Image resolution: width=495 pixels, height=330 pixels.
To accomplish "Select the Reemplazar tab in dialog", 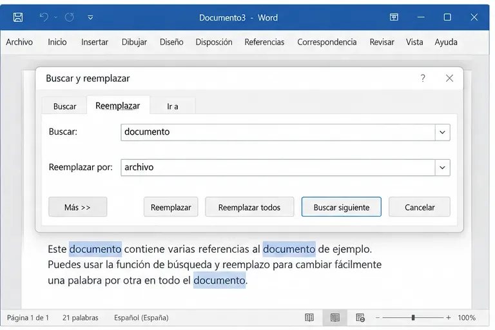I will [118, 106].
